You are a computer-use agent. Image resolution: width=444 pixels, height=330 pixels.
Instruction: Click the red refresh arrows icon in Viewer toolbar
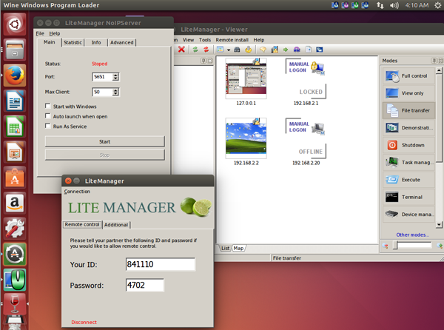pyautogui.click(x=206, y=50)
